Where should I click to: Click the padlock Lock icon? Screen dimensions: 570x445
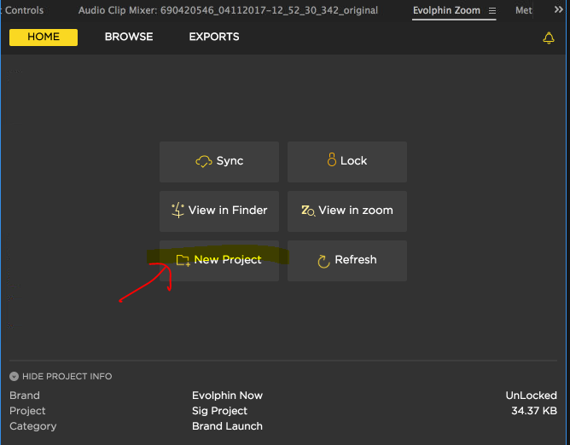[x=332, y=160]
